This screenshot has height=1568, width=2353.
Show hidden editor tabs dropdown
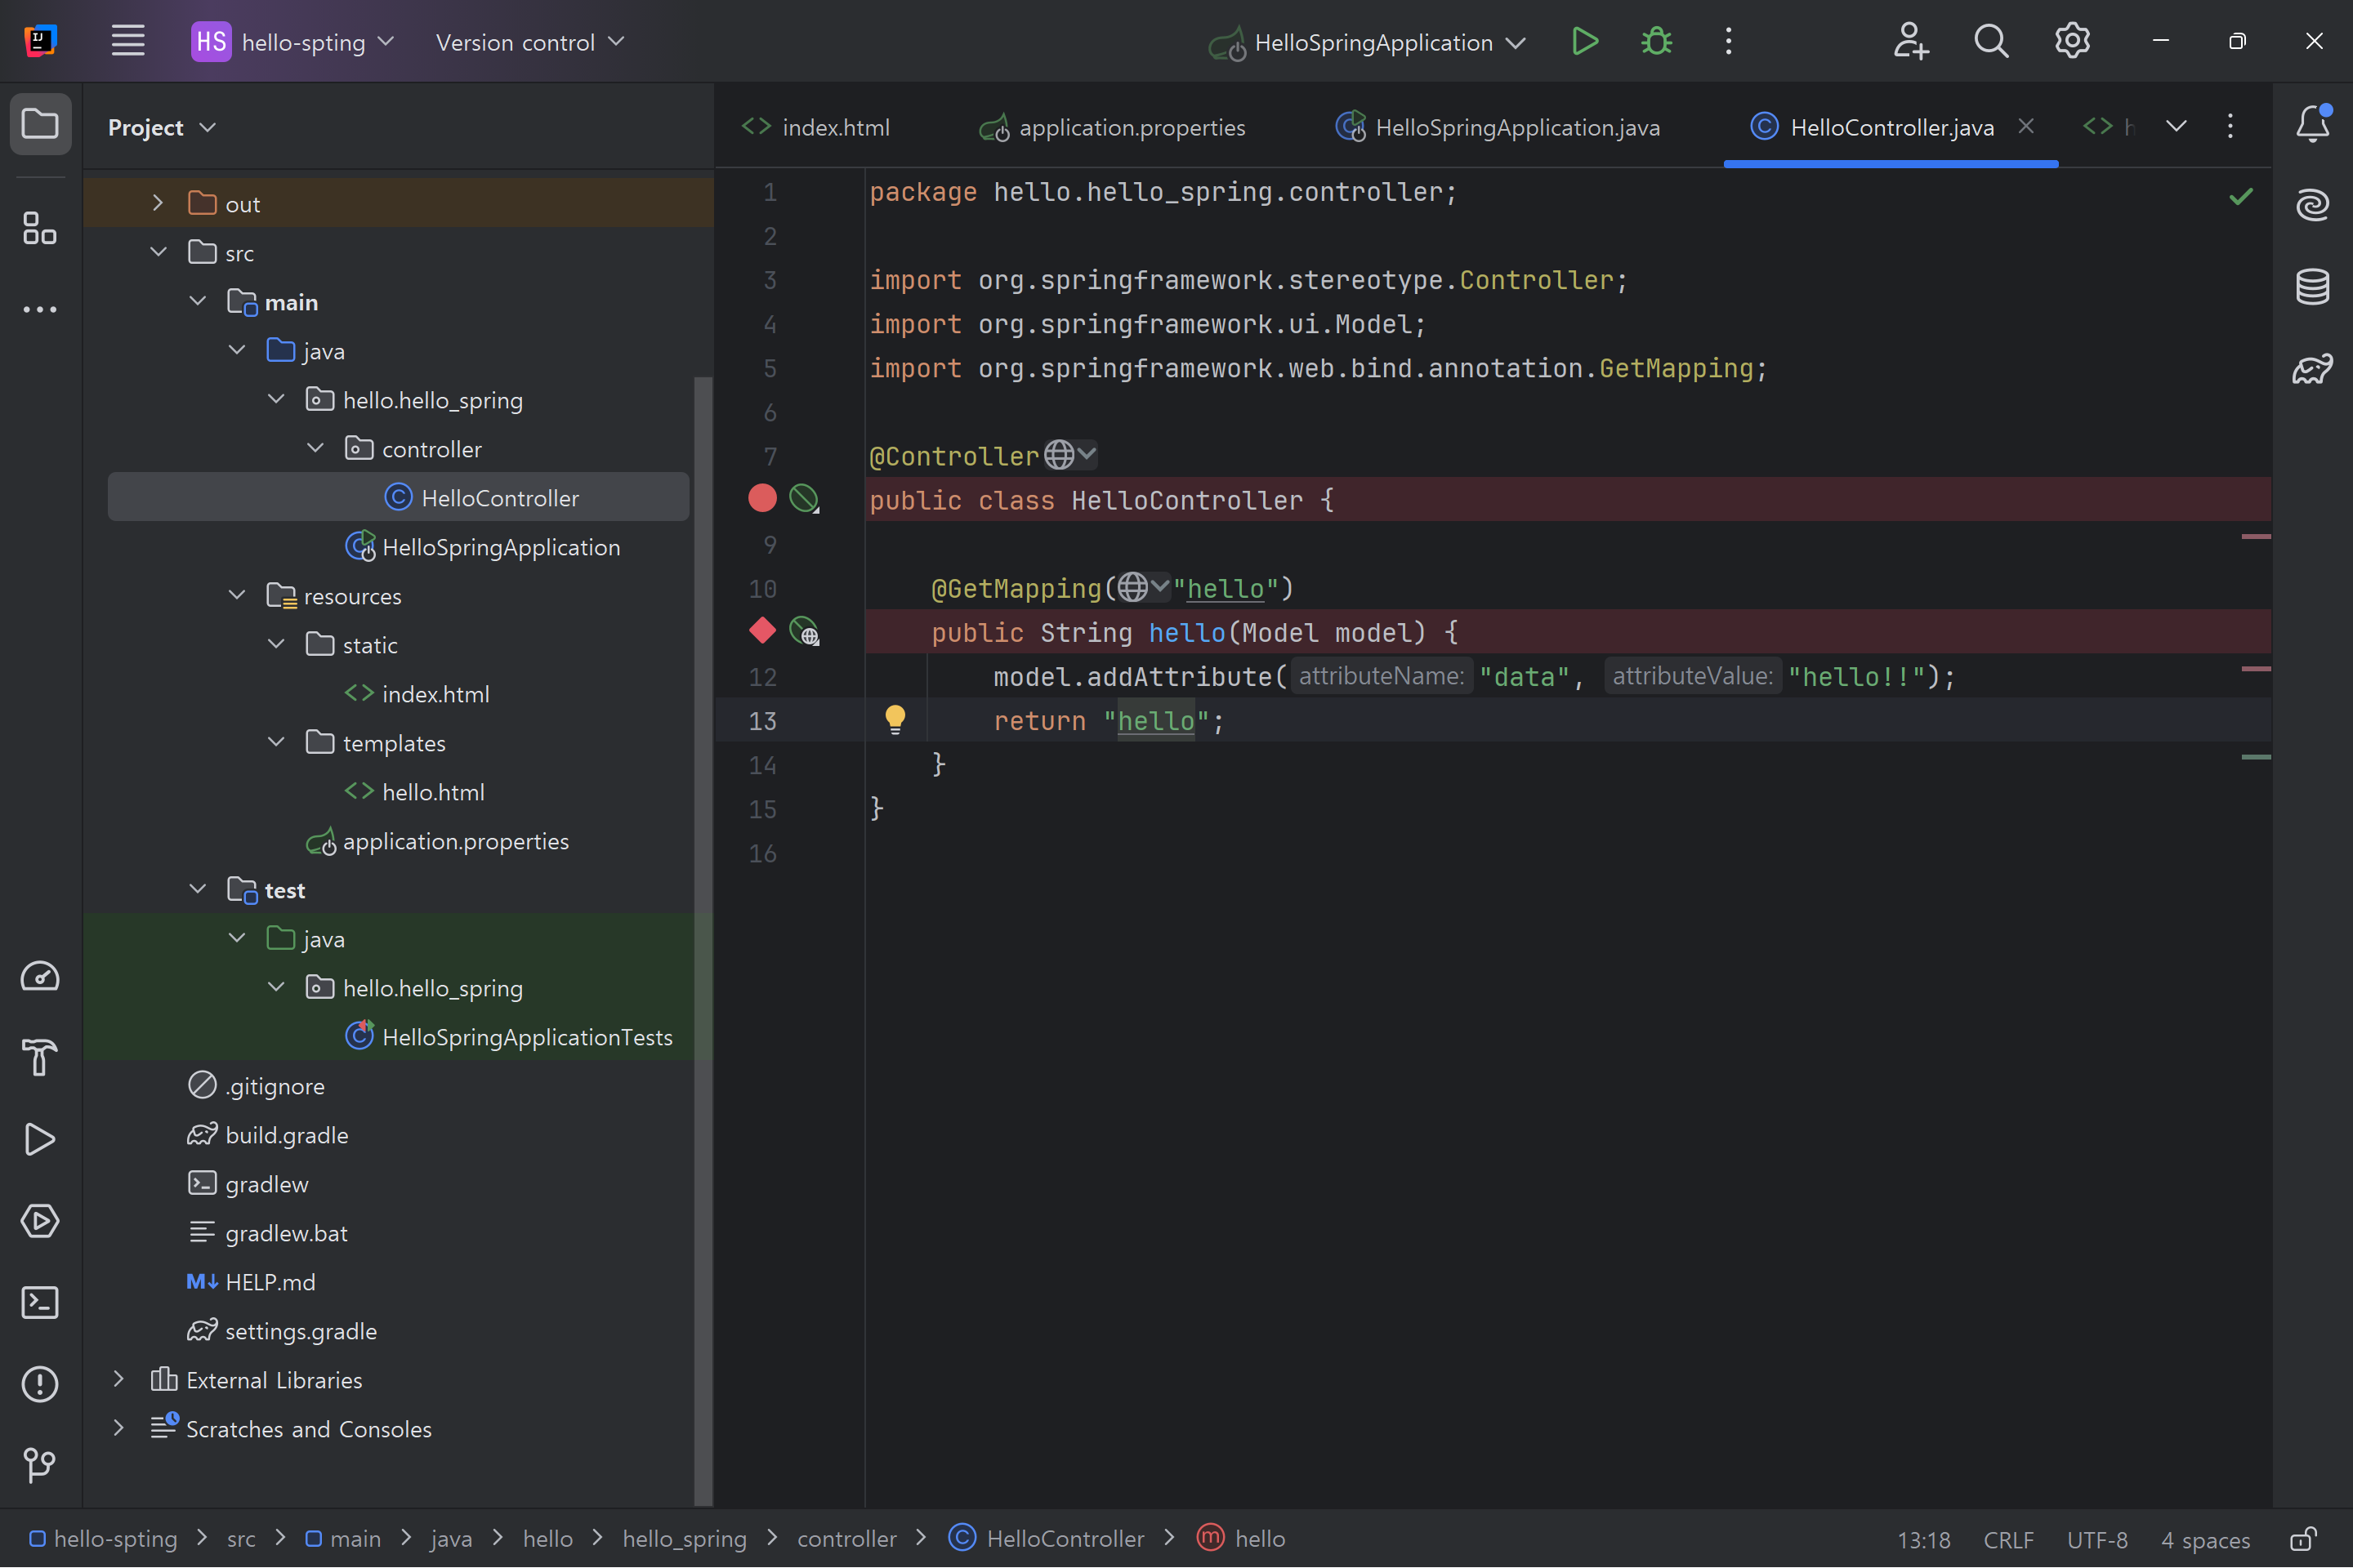pyautogui.click(x=2176, y=126)
